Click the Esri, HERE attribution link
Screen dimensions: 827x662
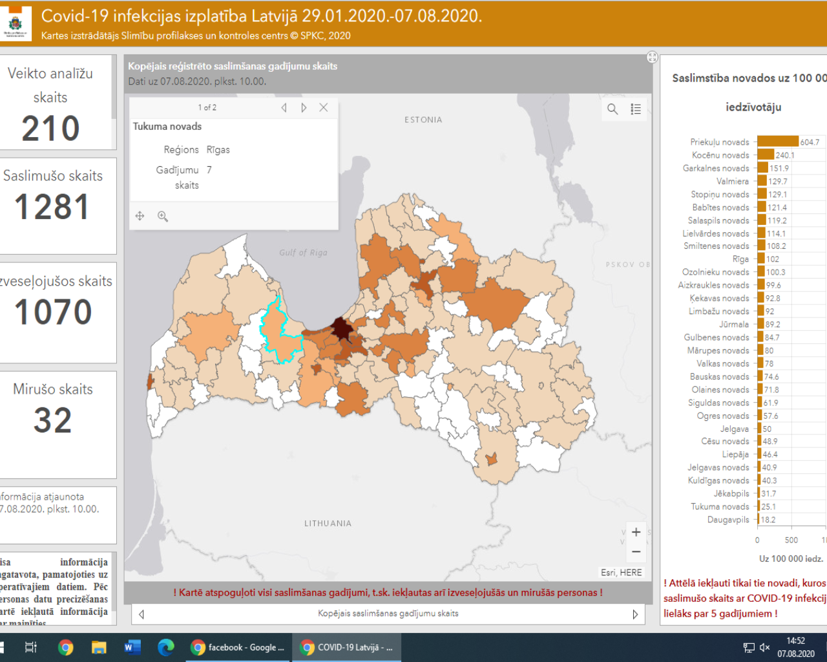[x=621, y=572]
